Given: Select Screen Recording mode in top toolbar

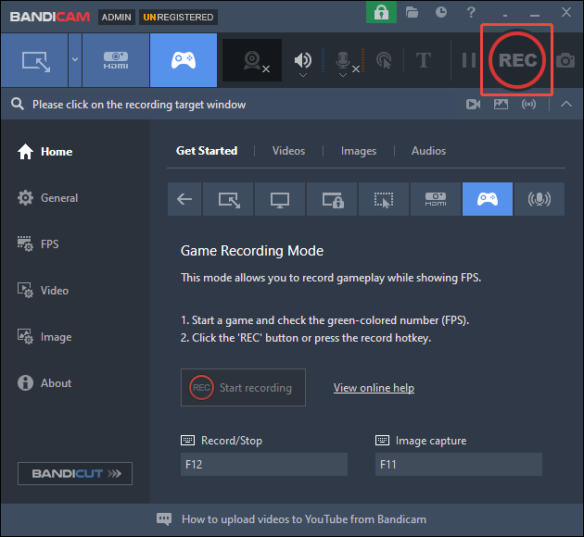Looking at the screenshot, I should tap(34, 60).
